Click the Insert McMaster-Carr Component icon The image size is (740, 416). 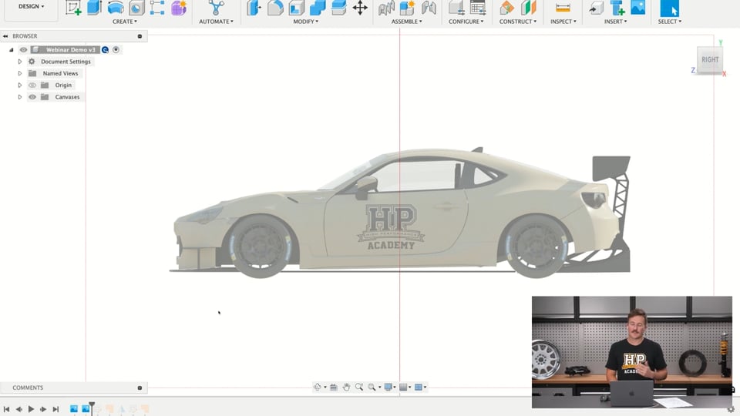617,8
